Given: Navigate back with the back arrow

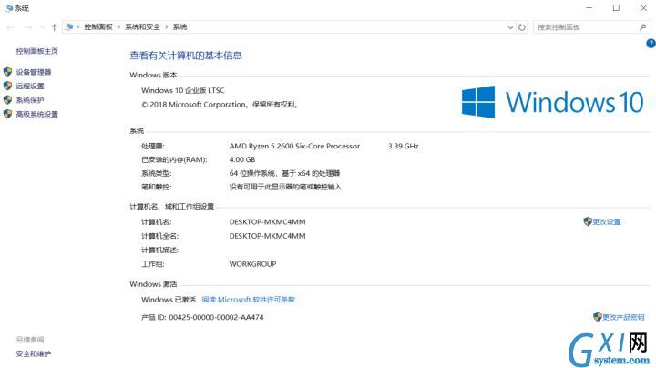Looking at the screenshot, I should pos(10,27).
